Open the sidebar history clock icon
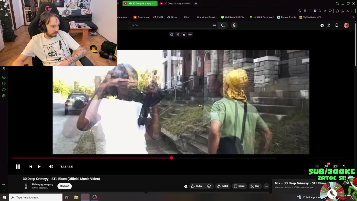Viewport: 357px width, 201px height. coord(4,83)
